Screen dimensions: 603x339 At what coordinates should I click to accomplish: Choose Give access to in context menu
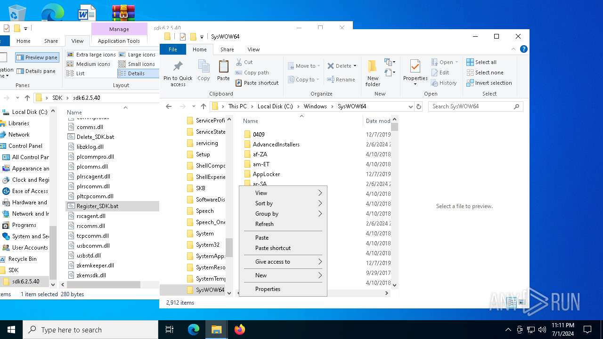pos(283,262)
